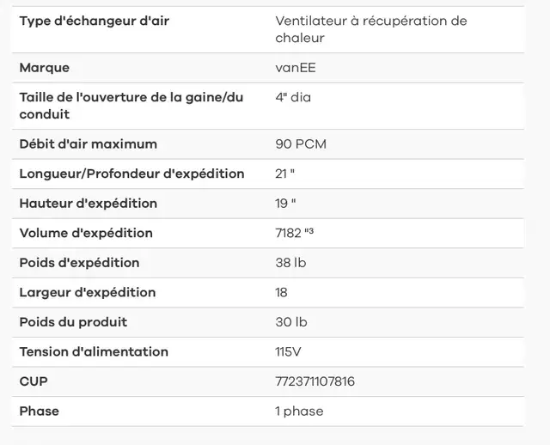Click the "Tension d'alimentation" label

(x=94, y=351)
